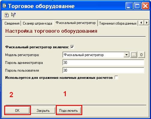This screenshot has height=119, width=151.
Task: Expand the Модель регистратора dropdown
Action: (126, 55)
